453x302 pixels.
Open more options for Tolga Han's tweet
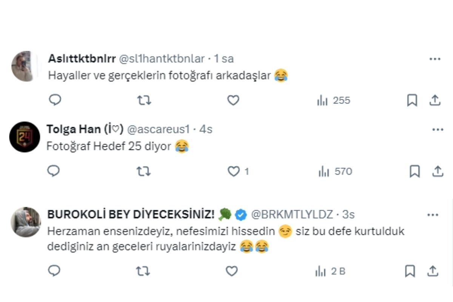pos(438,129)
